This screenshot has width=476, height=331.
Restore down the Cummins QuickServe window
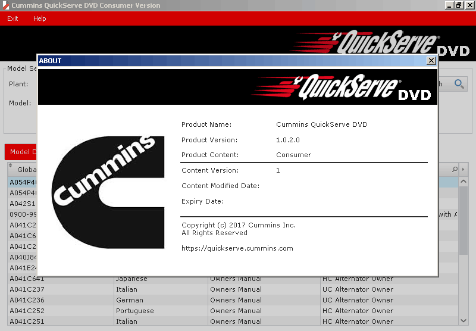pyautogui.click(x=459, y=5)
